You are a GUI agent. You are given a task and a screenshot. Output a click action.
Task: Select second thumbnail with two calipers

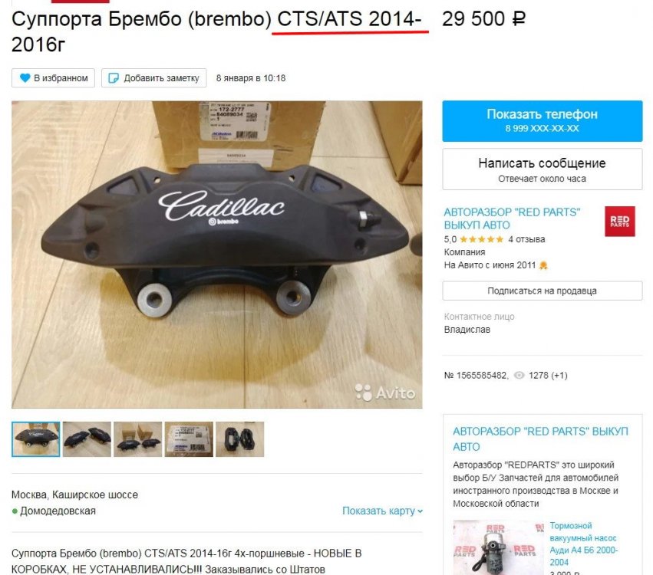point(87,439)
